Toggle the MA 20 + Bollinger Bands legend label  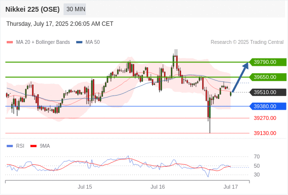[43, 42]
